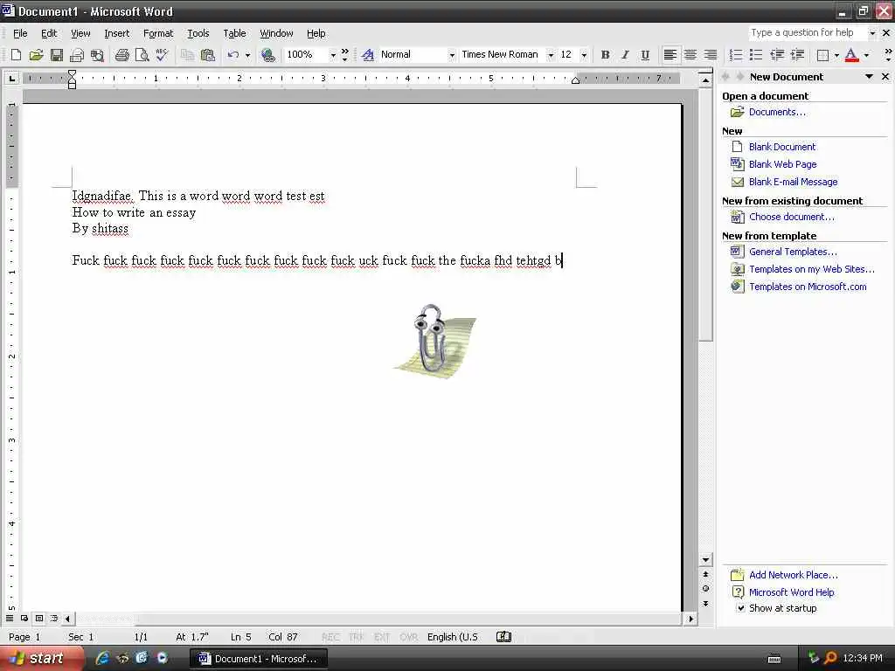Decrease the paragraph indent

[777, 55]
